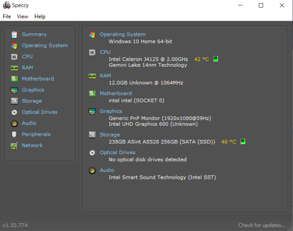Image resolution: width=293 pixels, height=231 pixels.
Task: Click the Optical Drives disc icon in sidebar
Action: point(14,112)
